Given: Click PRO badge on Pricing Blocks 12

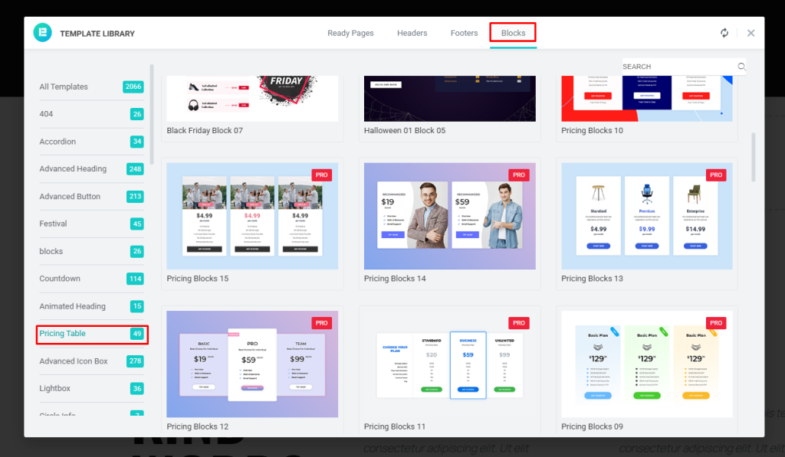Looking at the screenshot, I should (321, 323).
